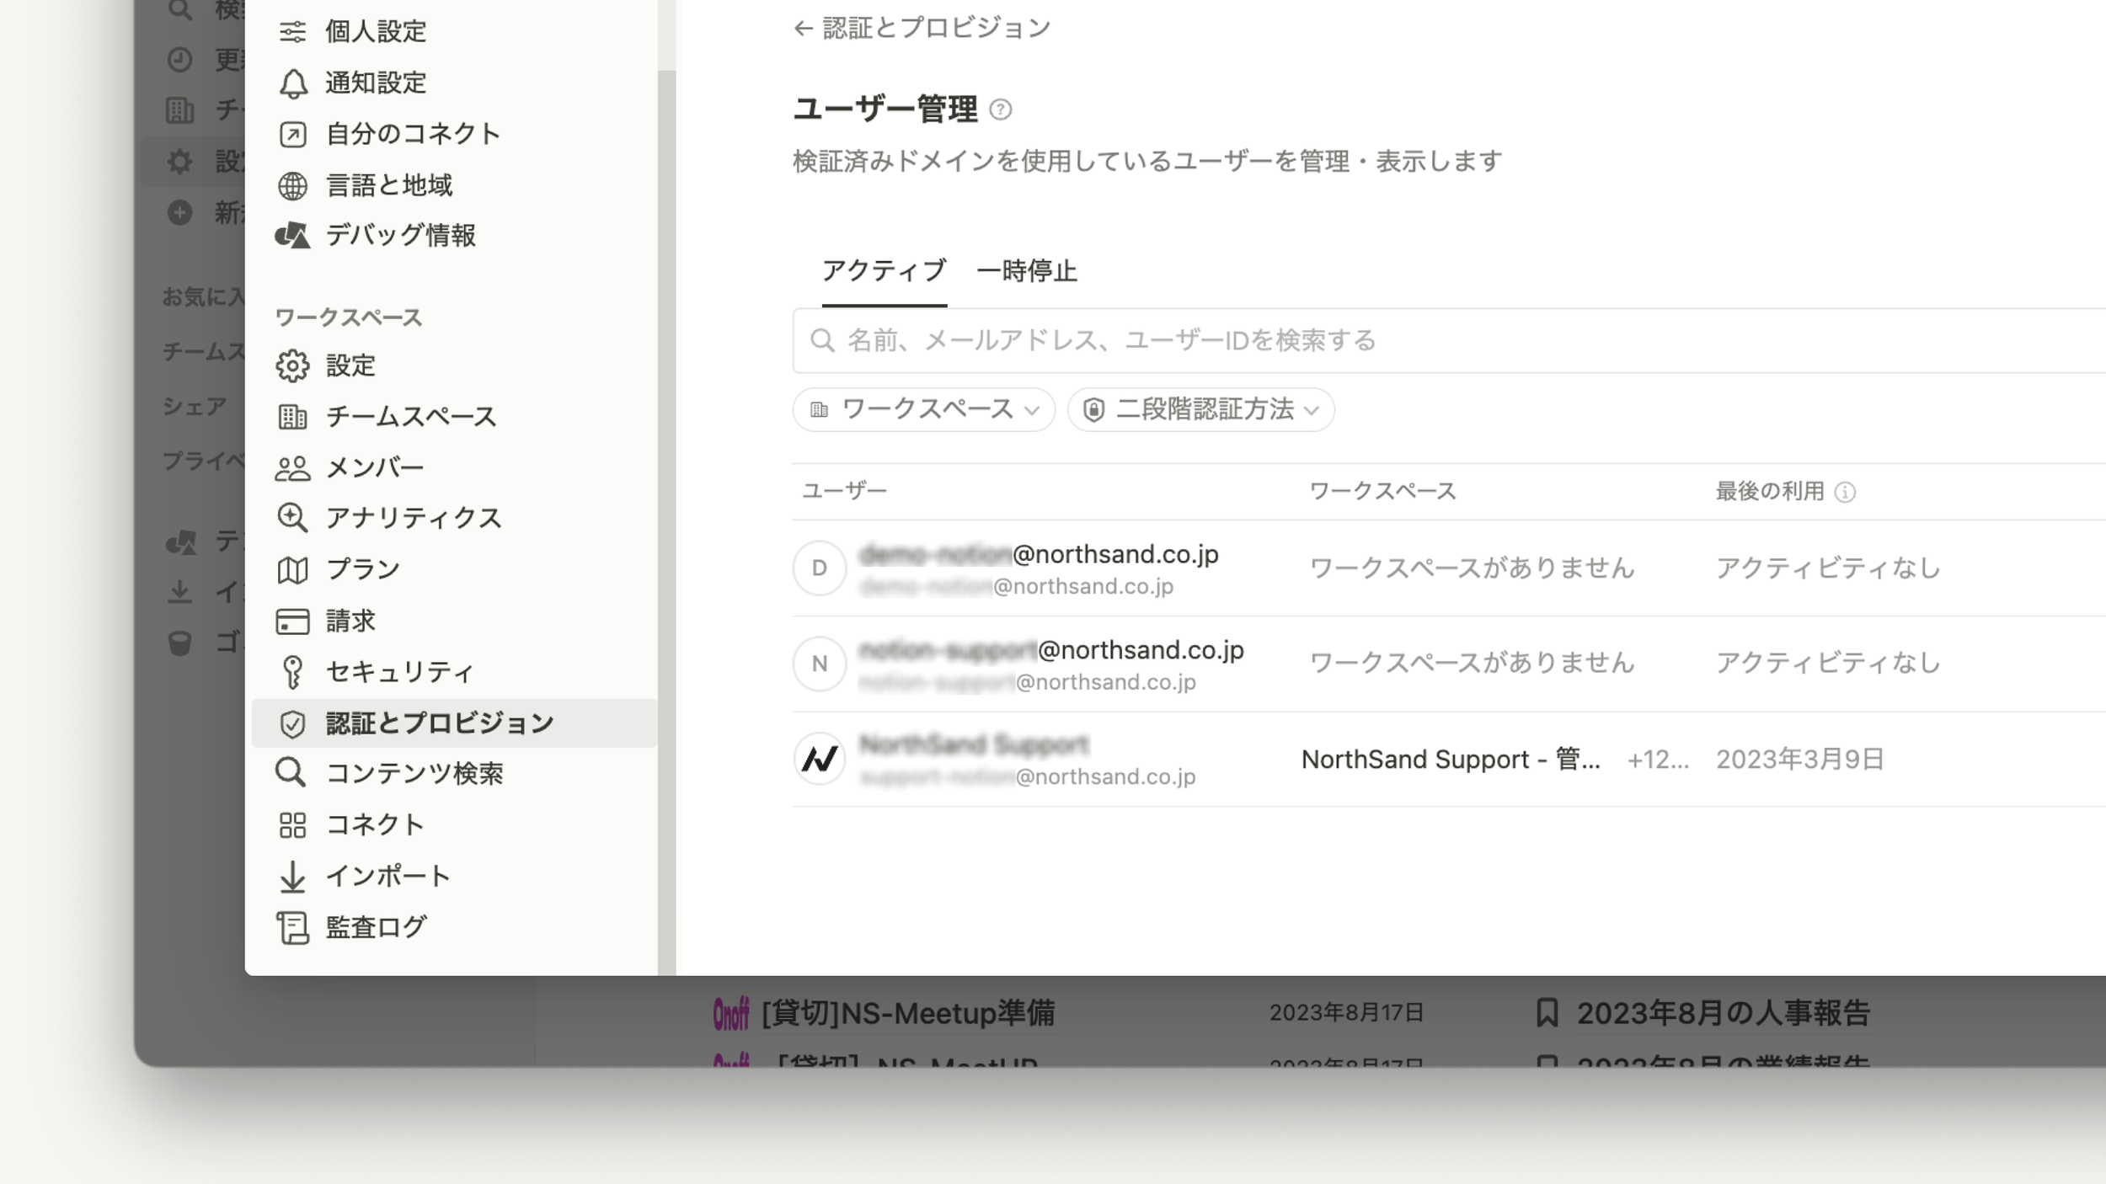Select セキュリティ key icon item
Image resolution: width=2106 pixels, height=1184 pixels.
click(x=398, y=671)
